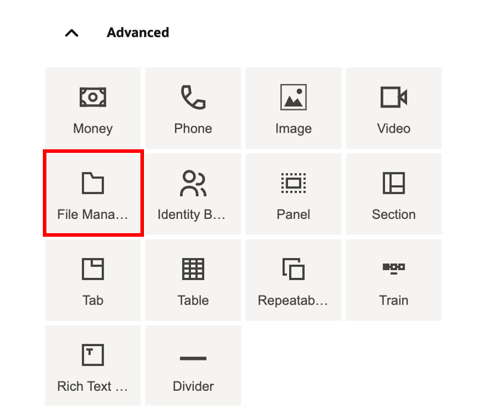Click the 'Rich Text …' text label

point(93,386)
